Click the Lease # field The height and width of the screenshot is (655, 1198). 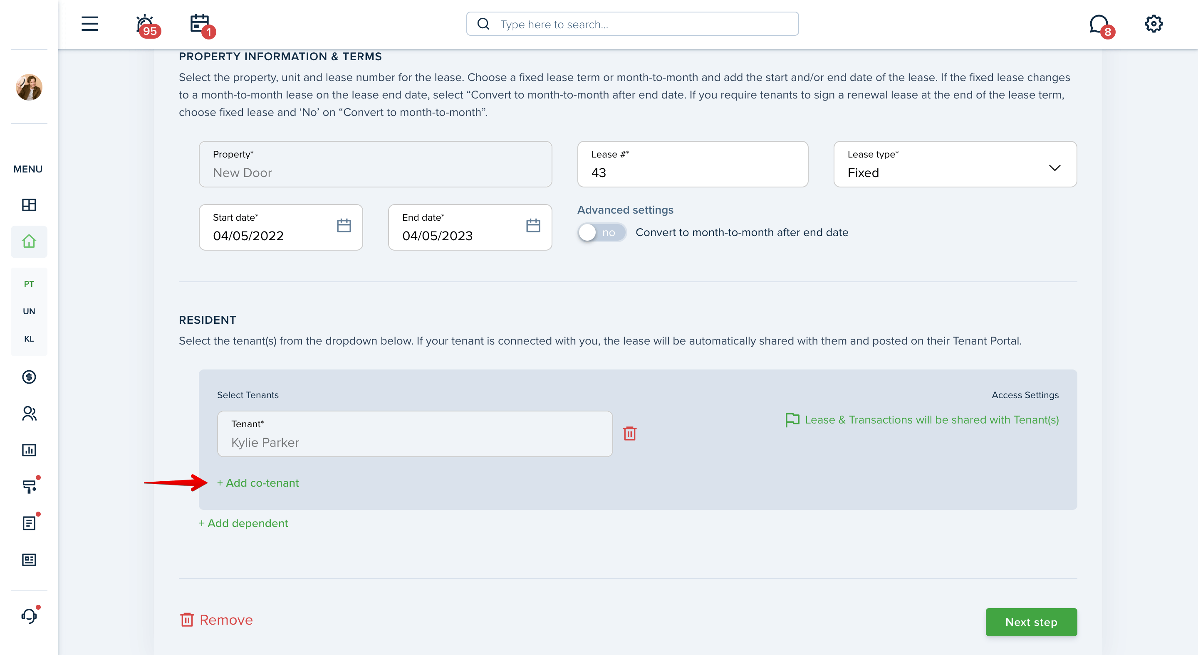pos(693,164)
